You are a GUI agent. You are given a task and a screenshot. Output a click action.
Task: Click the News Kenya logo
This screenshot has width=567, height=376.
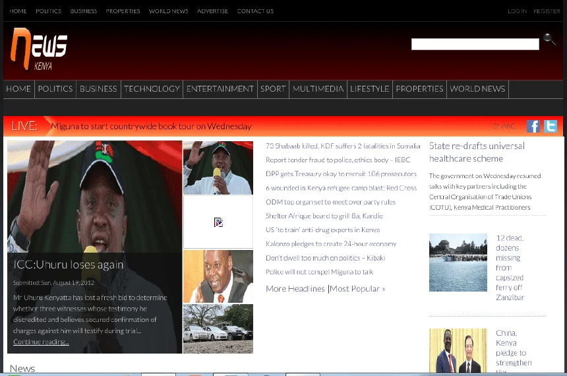tap(40, 49)
